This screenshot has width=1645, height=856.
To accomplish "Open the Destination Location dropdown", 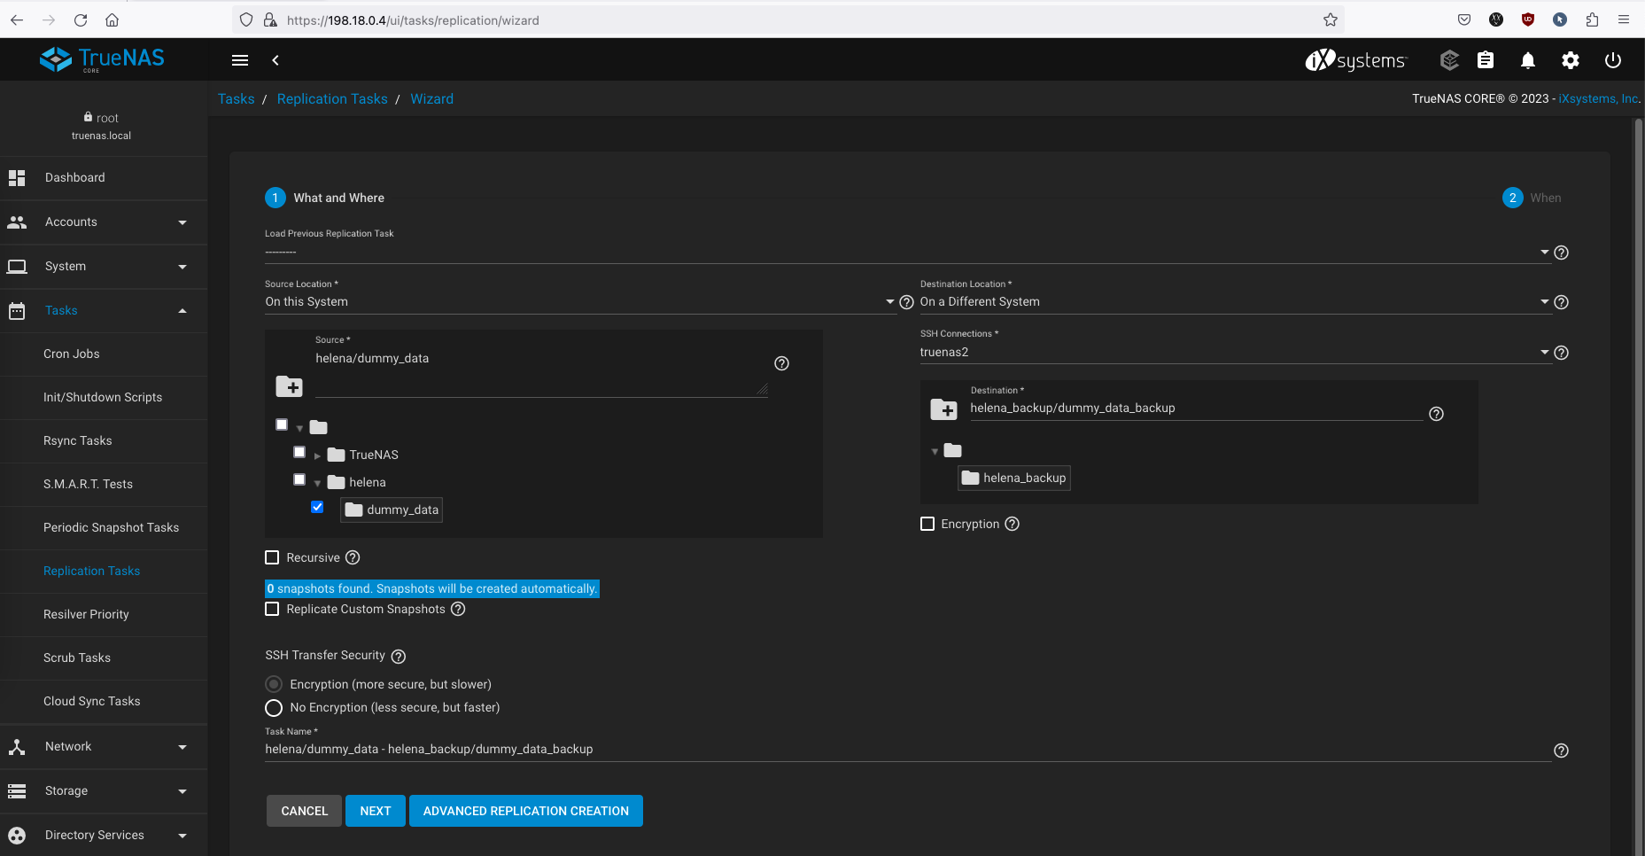I will tap(1233, 301).
